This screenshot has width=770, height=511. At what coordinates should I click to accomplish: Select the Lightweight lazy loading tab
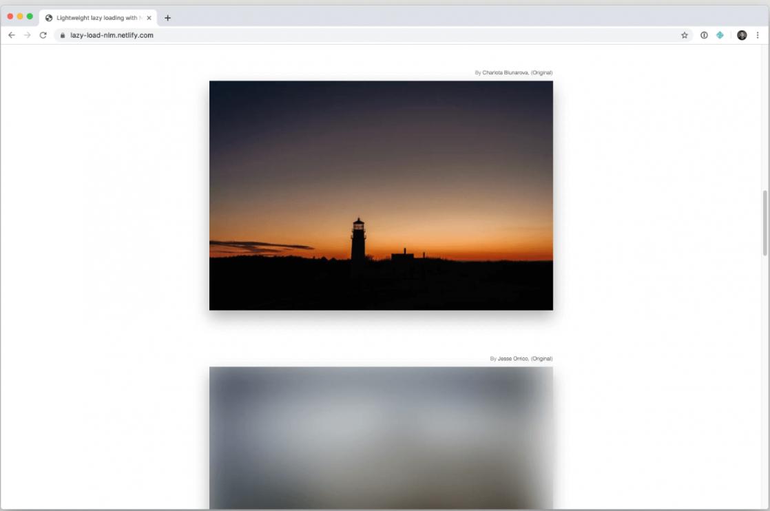[93, 18]
